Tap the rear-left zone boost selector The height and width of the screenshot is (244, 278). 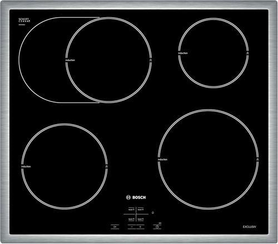(x=131, y=210)
